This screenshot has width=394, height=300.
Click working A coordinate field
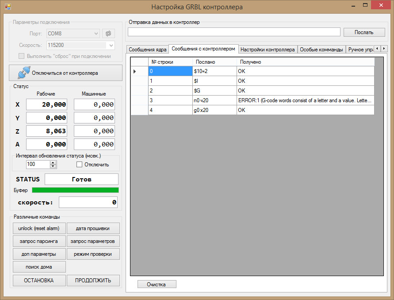click(46, 144)
